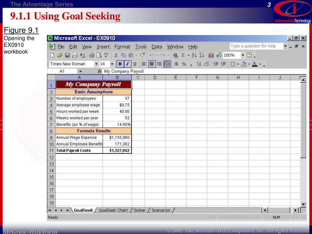Click the Open file folder icon
The image size is (312, 234).
60,55
